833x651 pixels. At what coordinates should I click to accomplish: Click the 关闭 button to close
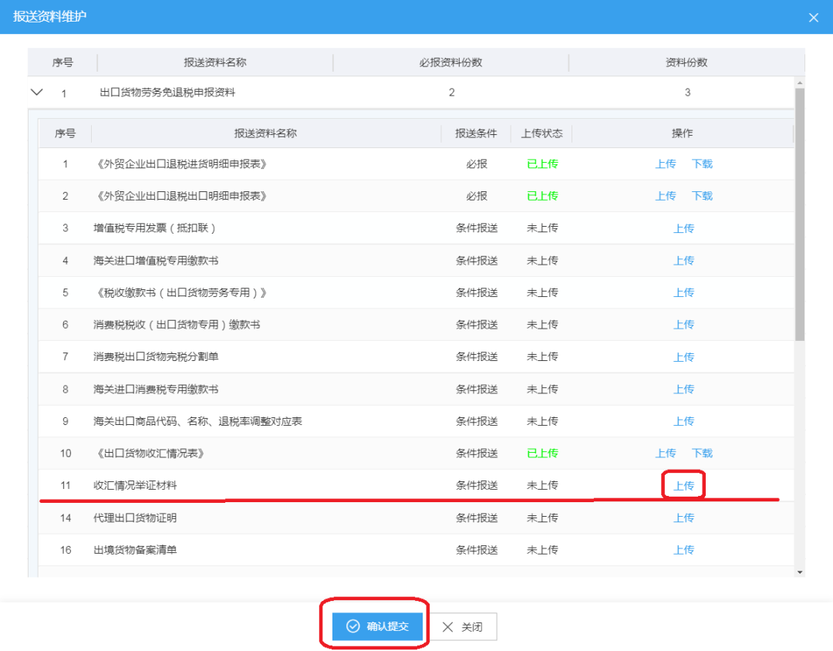(x=464, y=626)
